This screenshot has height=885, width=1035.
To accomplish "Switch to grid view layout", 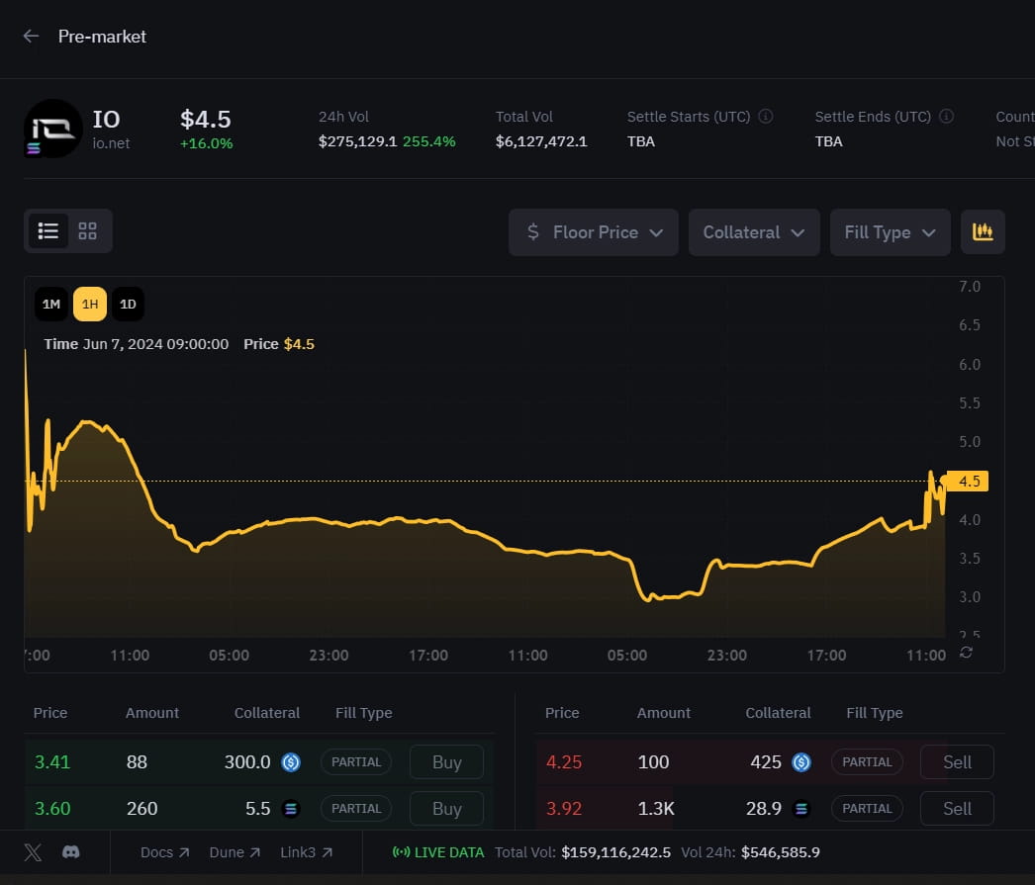I will (x=88, y=231).
